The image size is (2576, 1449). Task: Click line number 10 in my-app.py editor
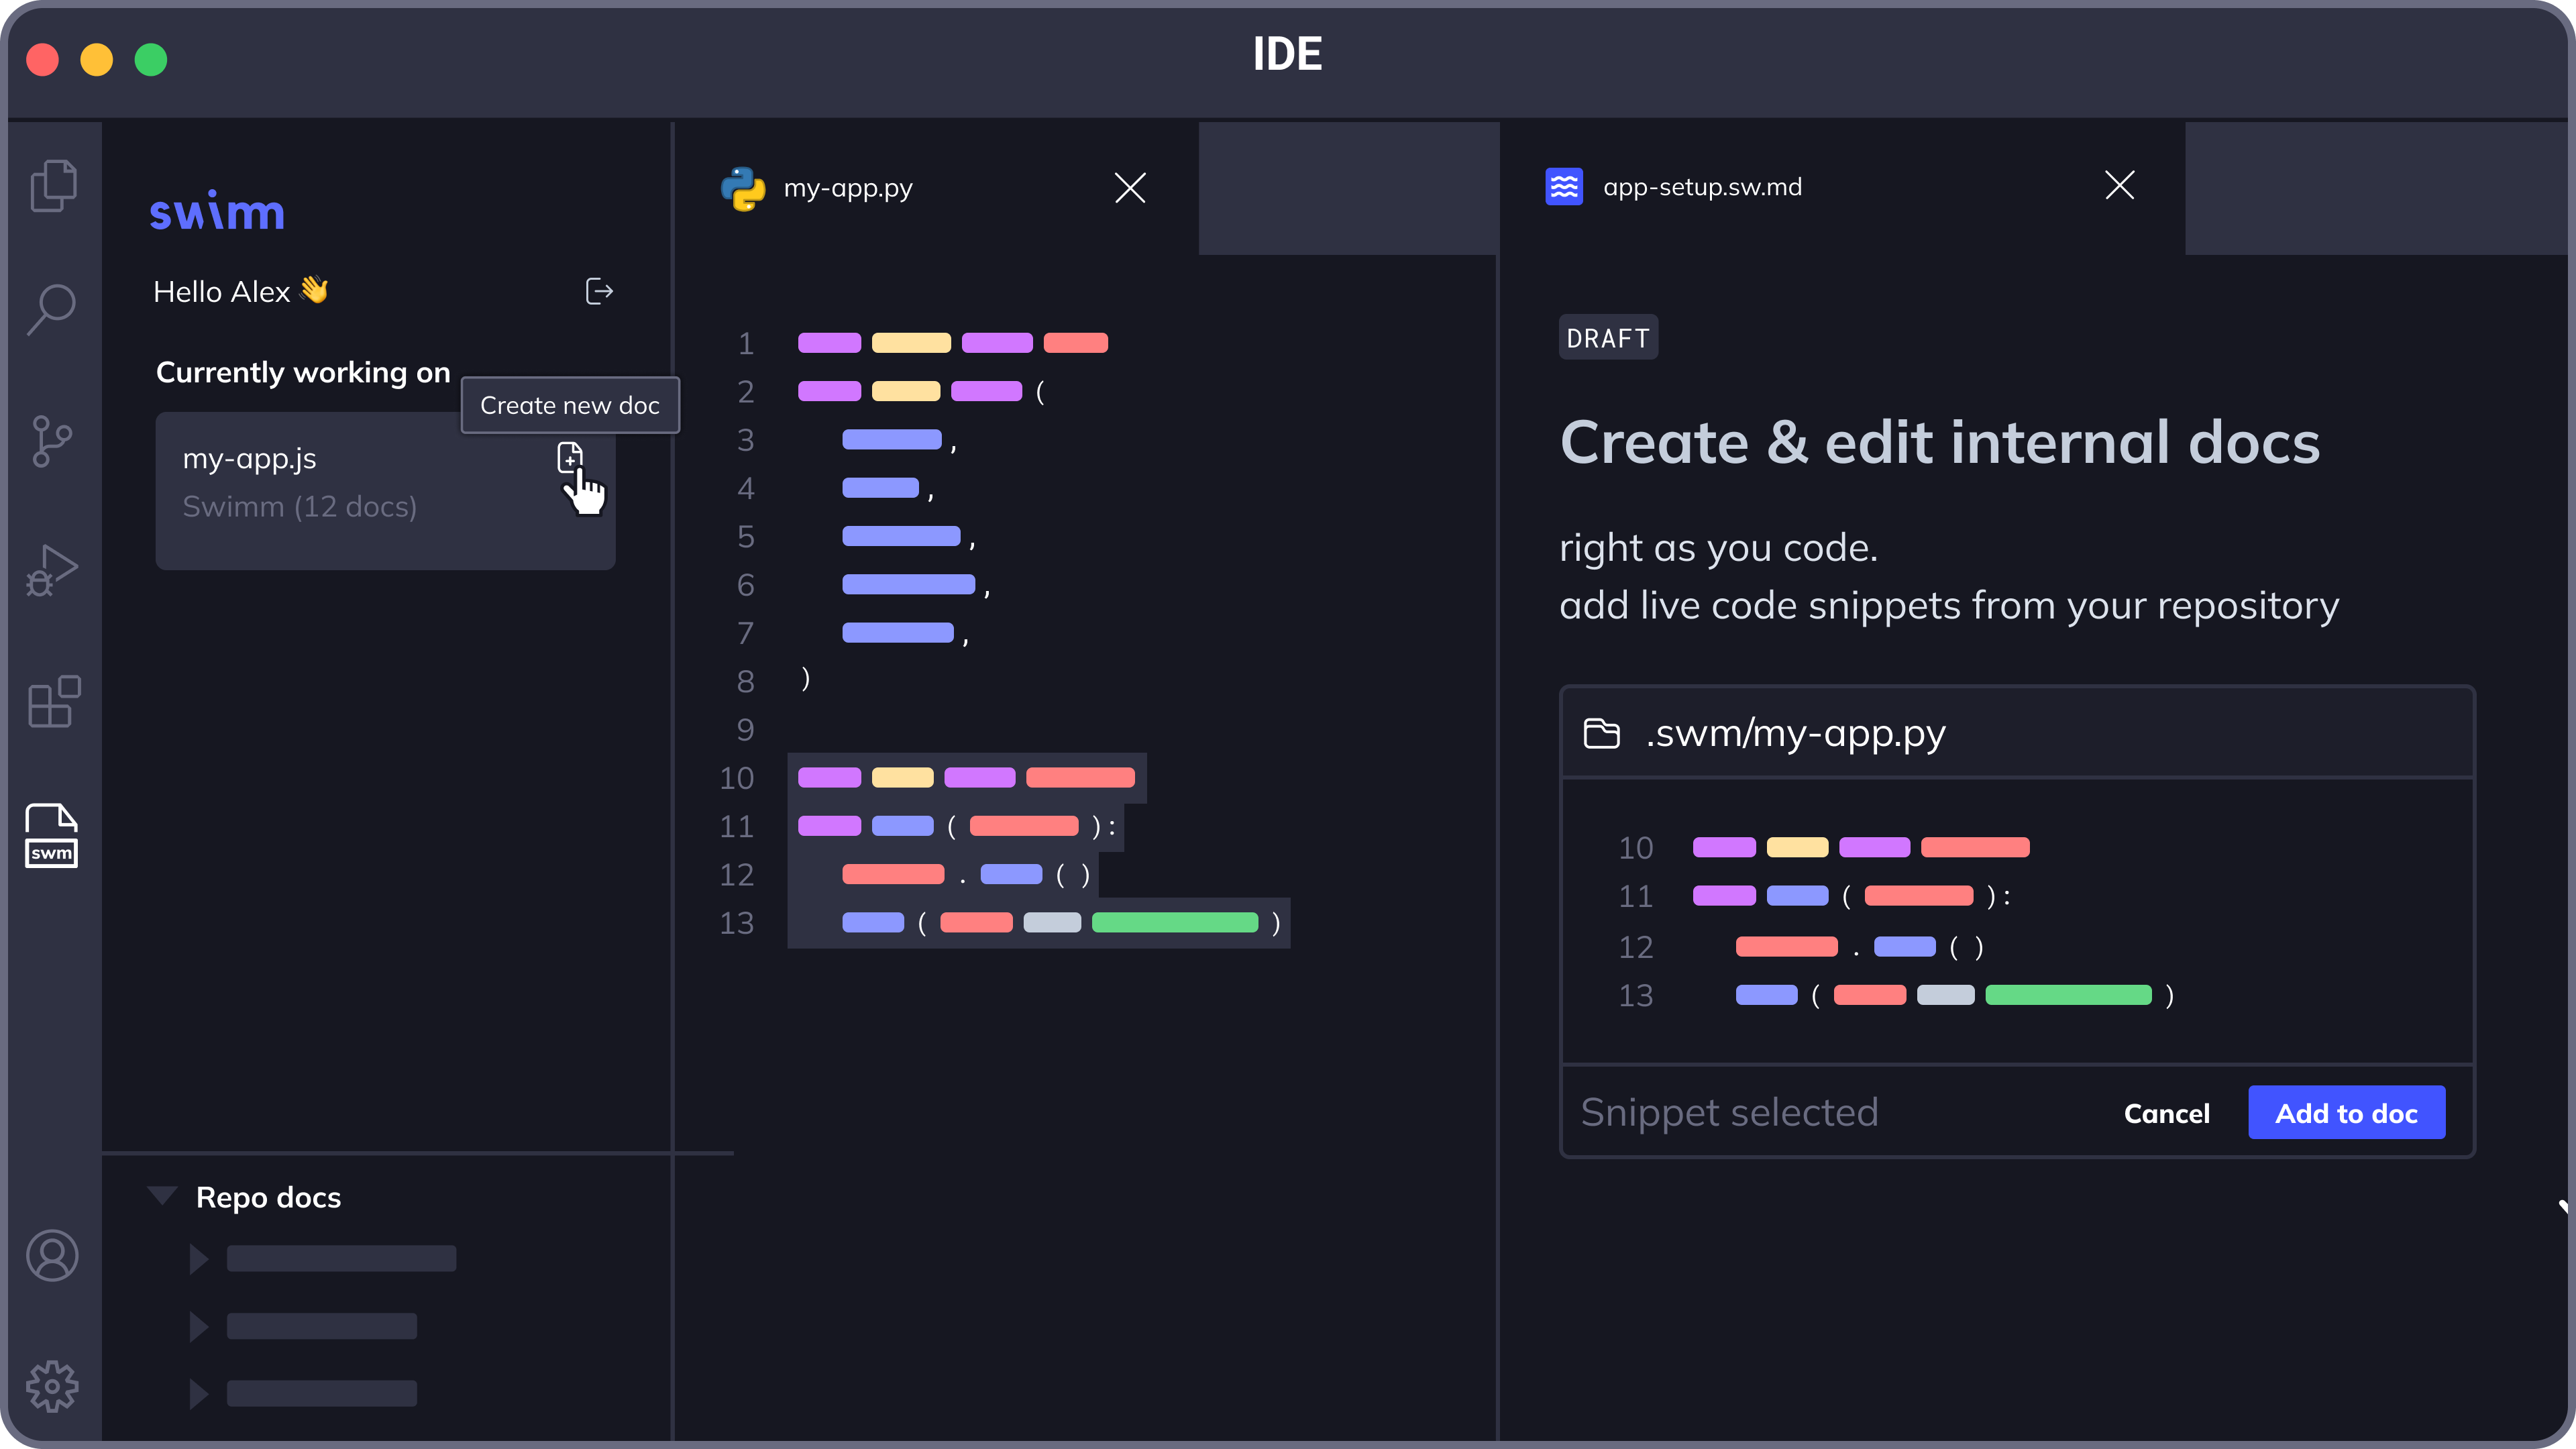click(736, 778)
